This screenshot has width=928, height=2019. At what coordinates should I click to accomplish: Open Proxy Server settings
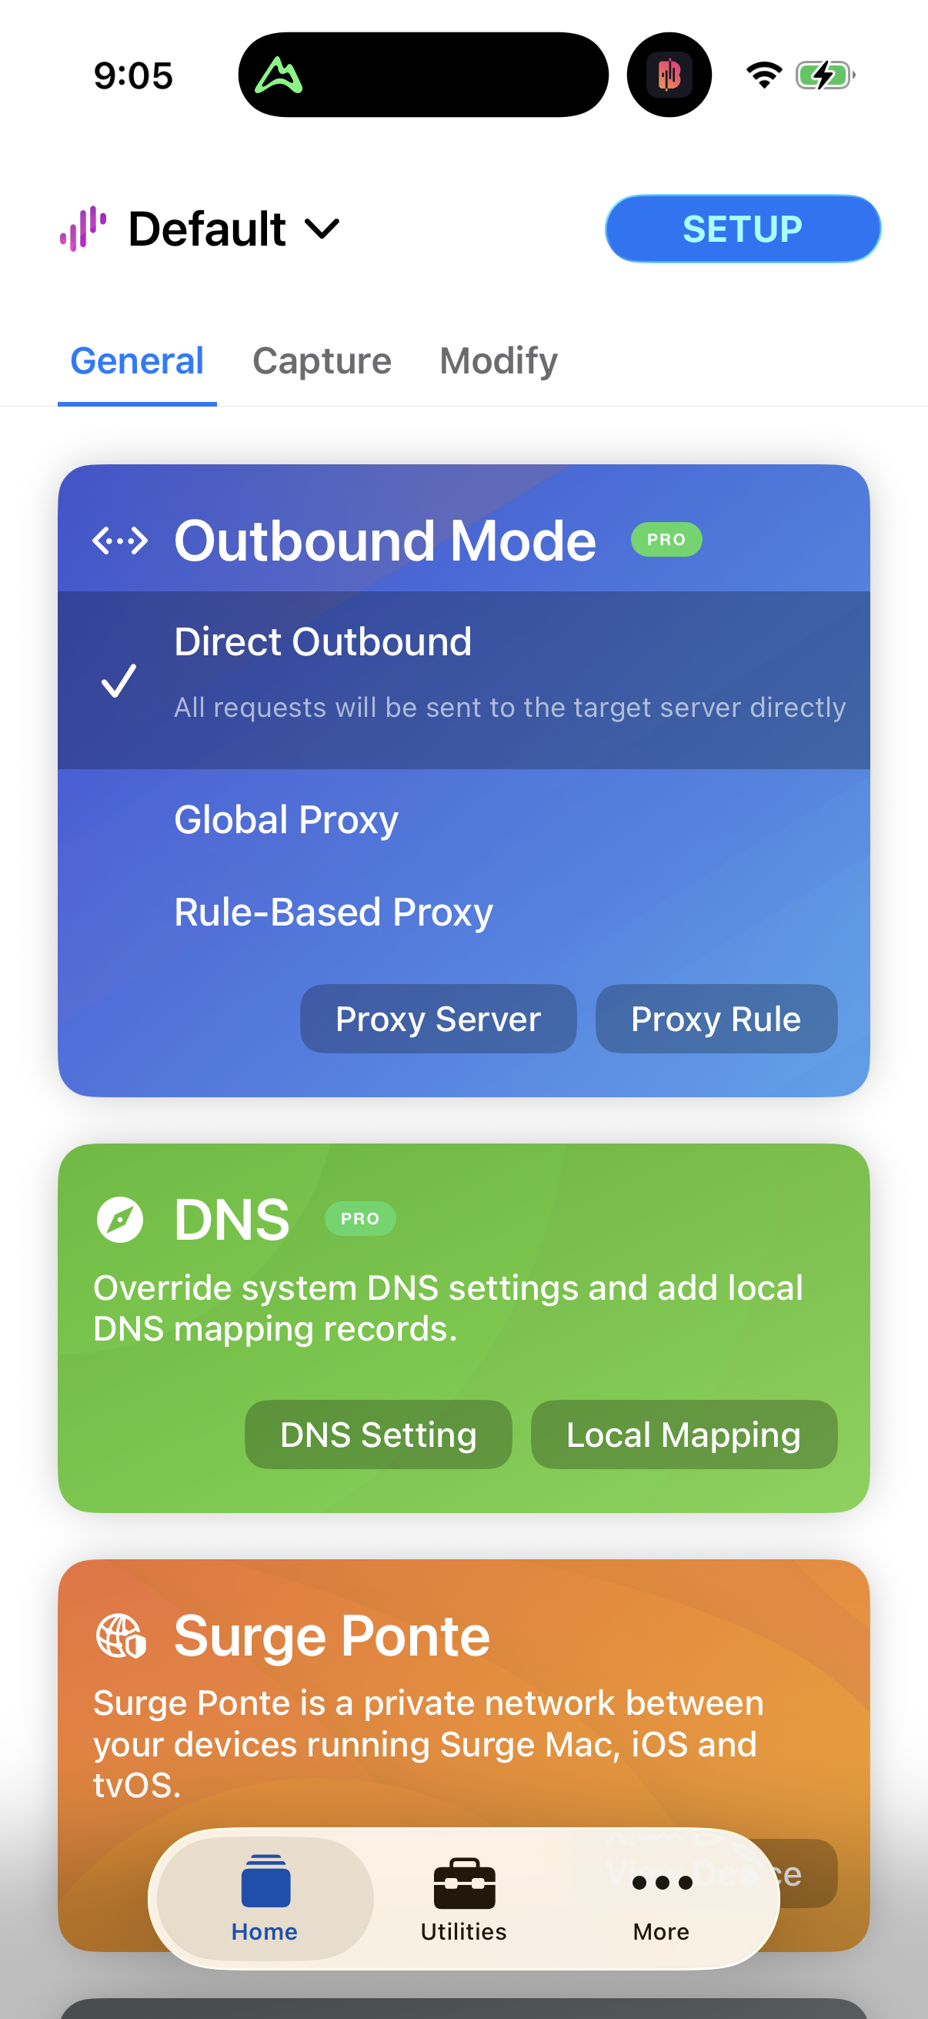click(x=439, y=1019)
